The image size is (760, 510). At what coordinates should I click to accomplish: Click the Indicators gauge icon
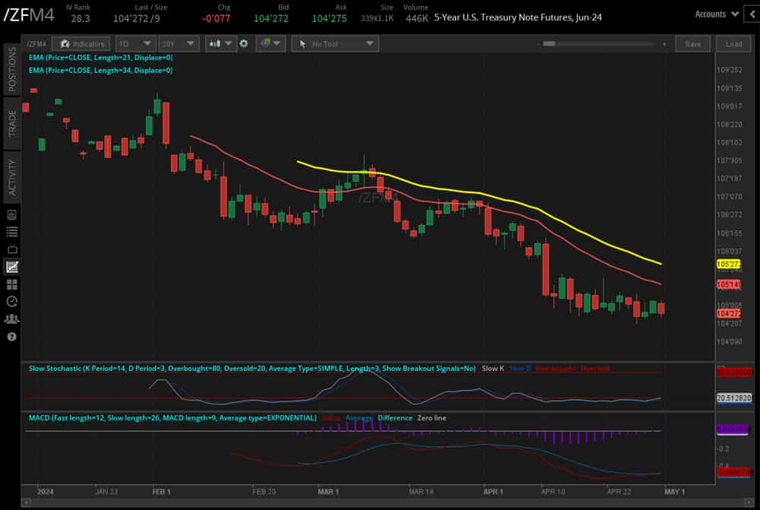coord(65,44)
